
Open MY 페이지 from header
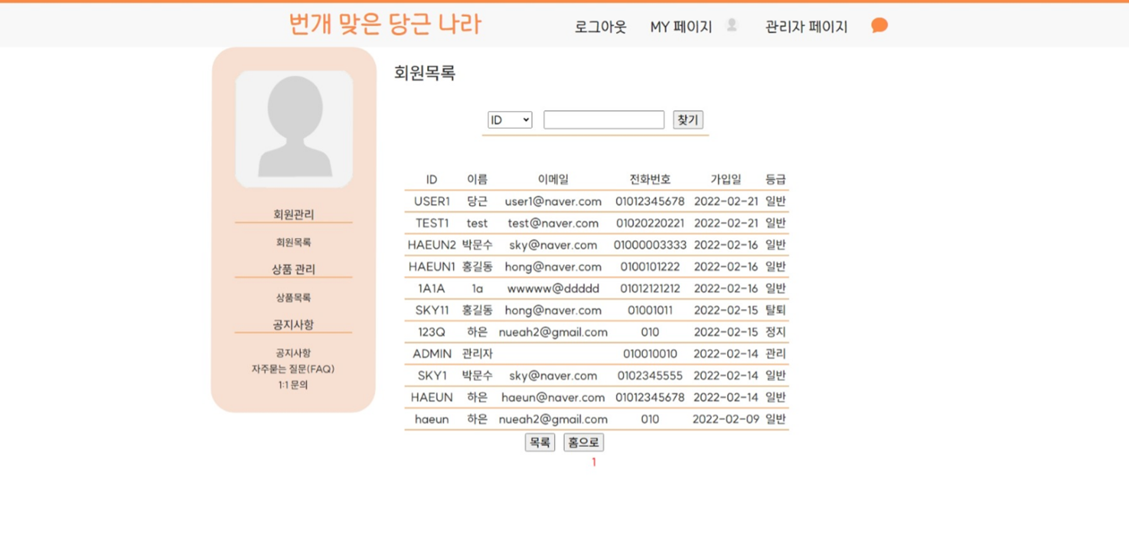tap(681, 27)
